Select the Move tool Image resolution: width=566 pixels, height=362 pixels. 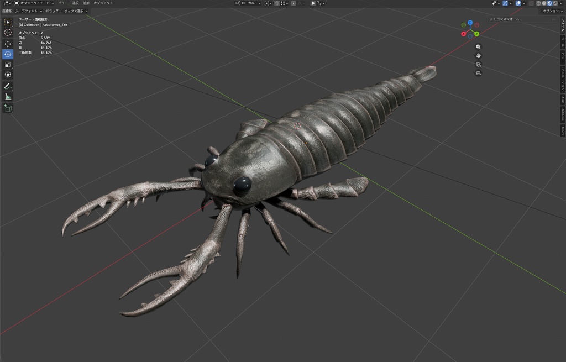[8, 44]
